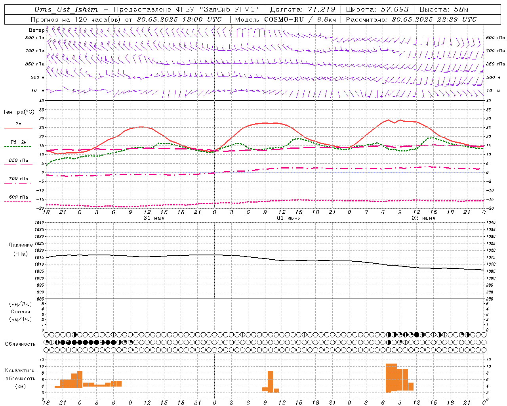This screenshot has height=406, width=507.
Task: Click 'Рассчитано: 30.05.2025 22:39 UTC' timestamp
Action: [x=411, y=19]
